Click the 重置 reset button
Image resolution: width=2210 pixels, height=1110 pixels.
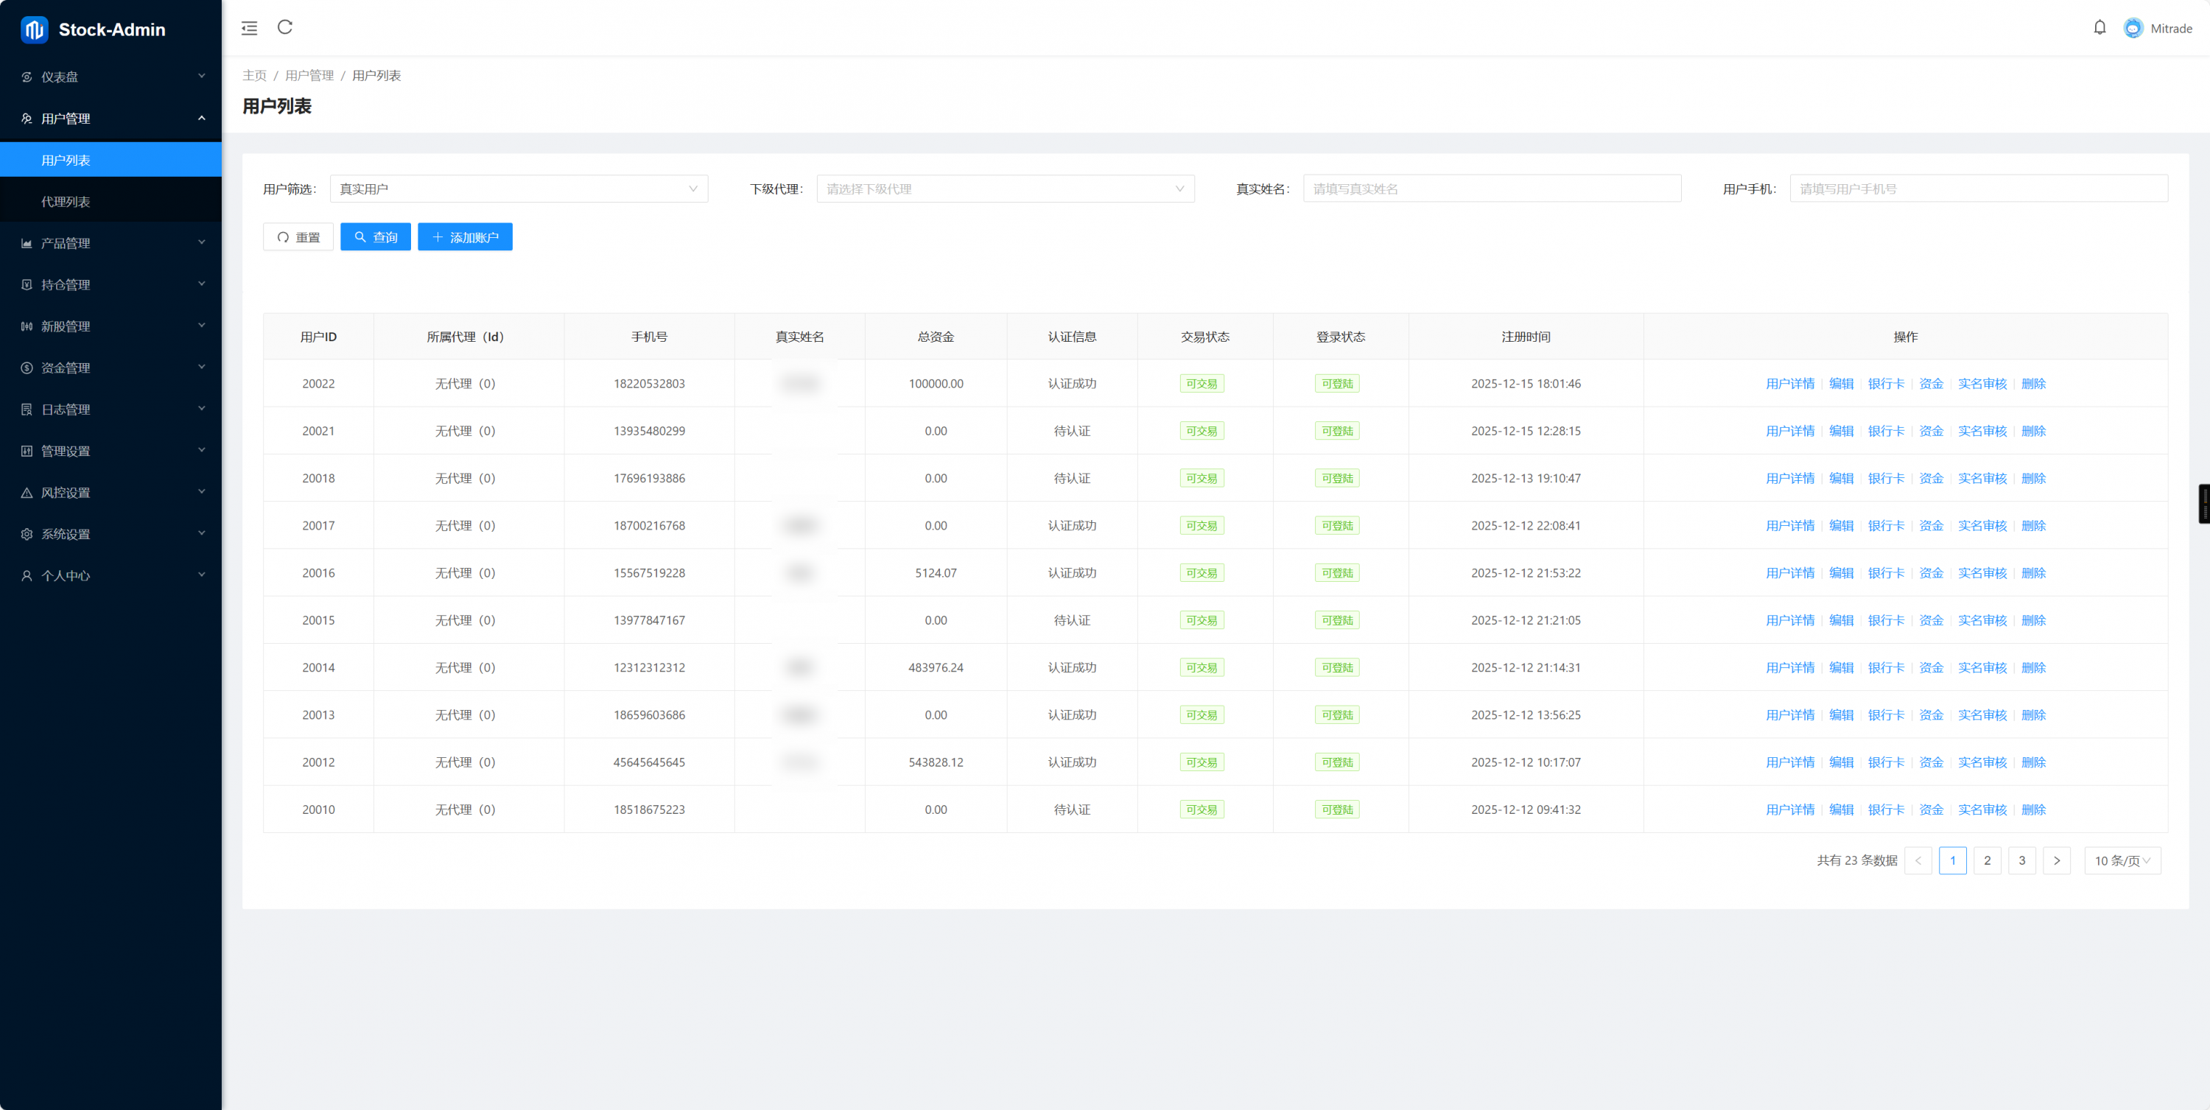pos(298,236)
